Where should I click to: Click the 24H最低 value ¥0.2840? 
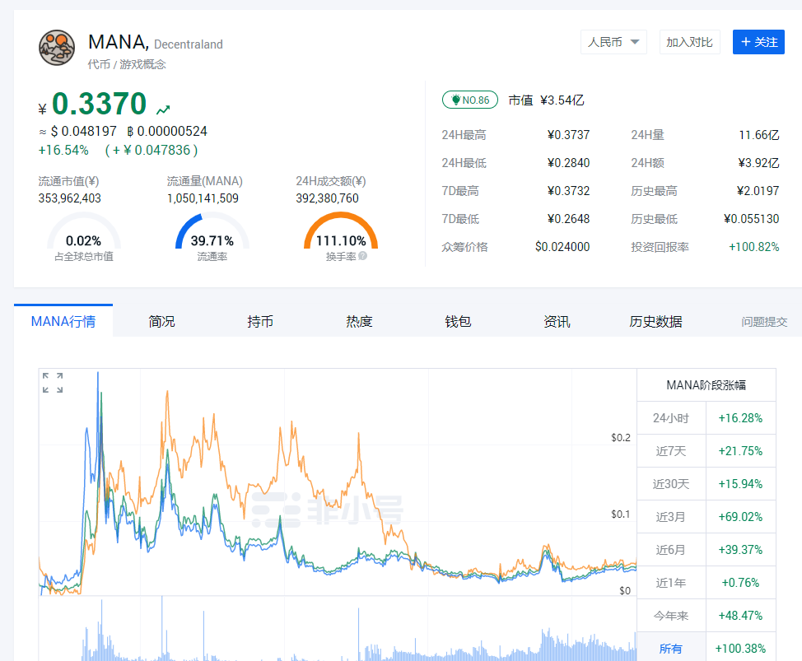click(x=568, y=163)
